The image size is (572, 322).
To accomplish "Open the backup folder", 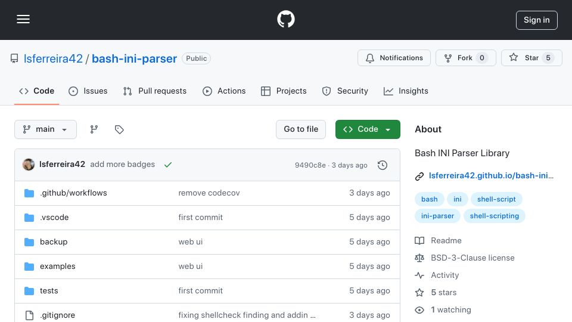I will (54, 241).
